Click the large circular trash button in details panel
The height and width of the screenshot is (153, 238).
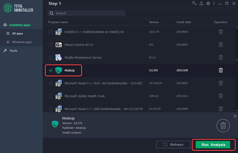223,126
